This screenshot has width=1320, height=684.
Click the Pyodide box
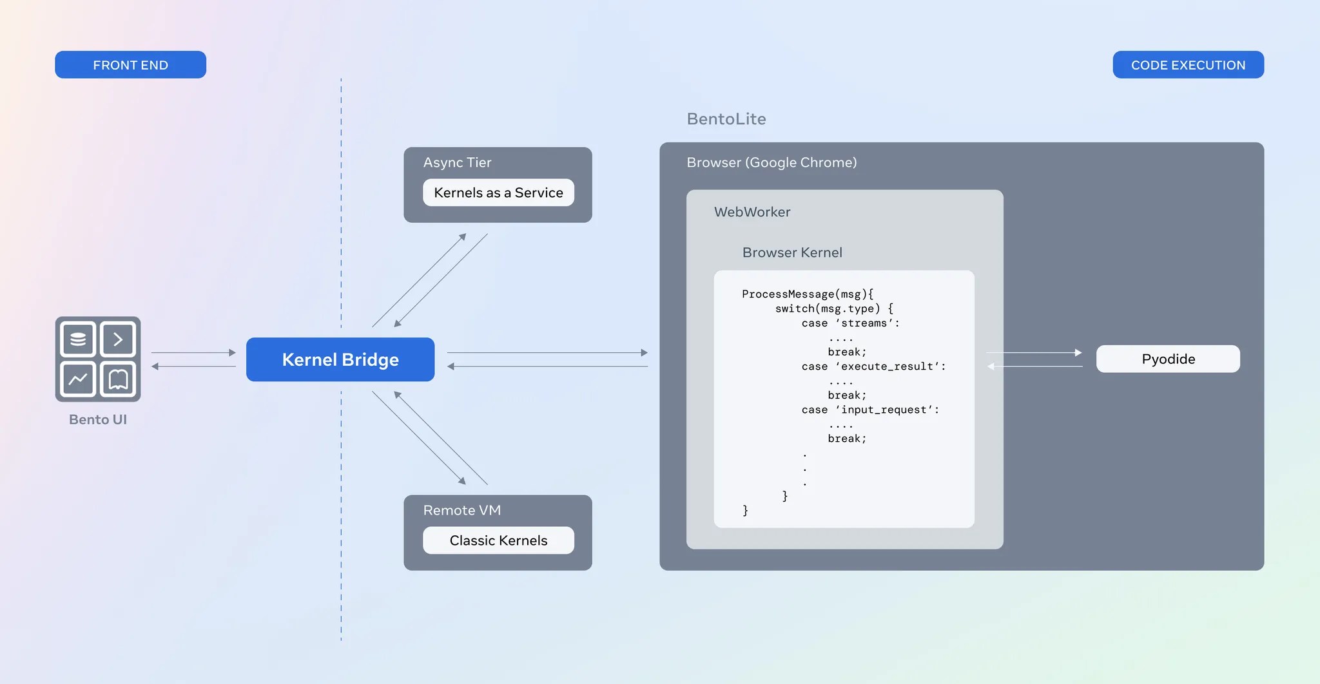tap(1168, 359)
